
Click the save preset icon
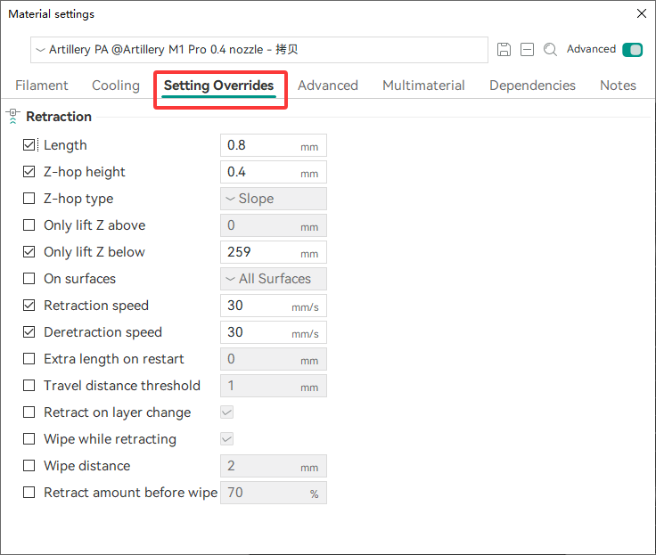pos(504,50)
